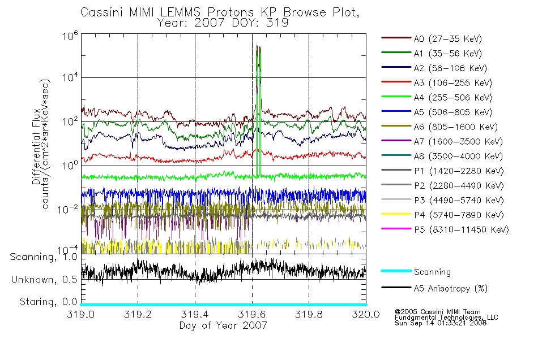Select the 'A7 (1600-3500 KeV)' legend label
Image resolution: width=538 pixels, height=339 pixels.
tap(458, 141)
